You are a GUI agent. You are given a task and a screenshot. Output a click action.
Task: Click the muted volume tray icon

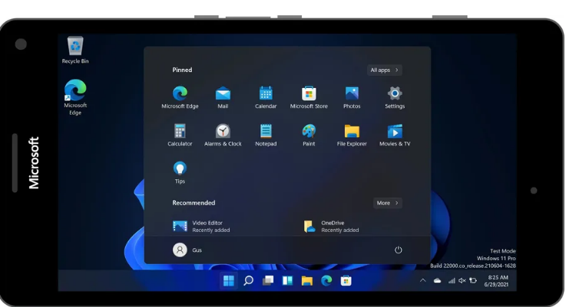462,280
